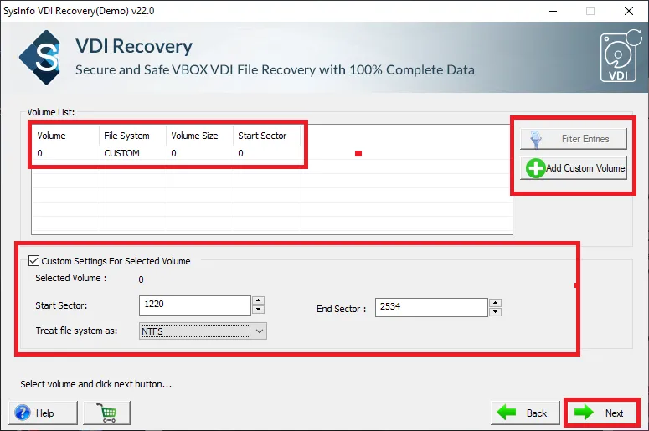Click Next to proceed
Image resolution: width=649 pixels, height=431 pixels.
[602, 413]
